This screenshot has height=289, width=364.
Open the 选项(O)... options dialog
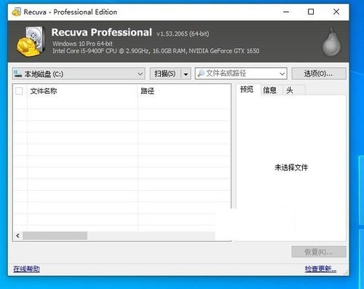coord(319,74)
